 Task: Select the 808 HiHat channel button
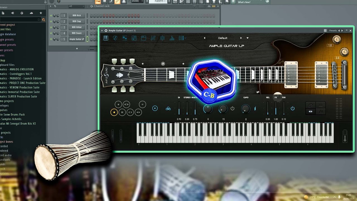pyautogui.click(x=77, y=27)
